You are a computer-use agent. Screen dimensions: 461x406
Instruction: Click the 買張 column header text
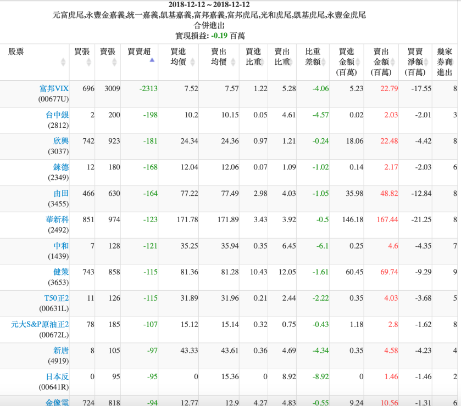coord(82,52)
